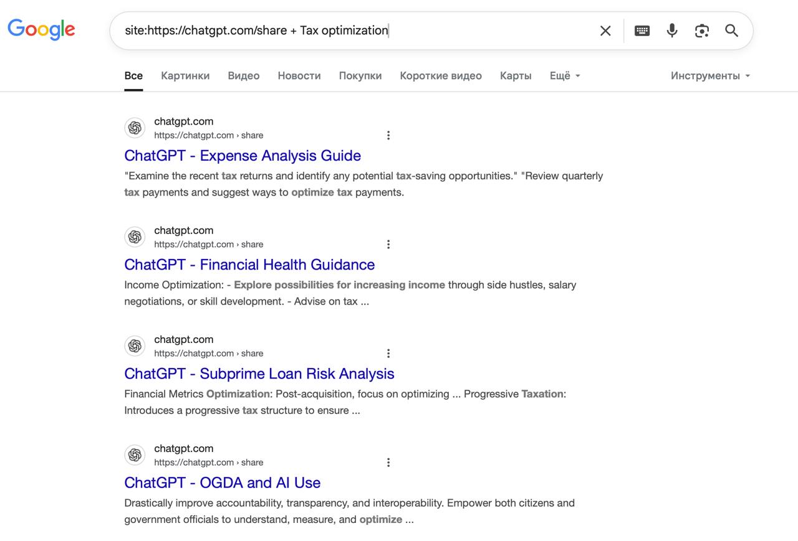Open three-dot menu for OGDA and AI Use result
Screen dimensions: 798x541
pos(388,462)
